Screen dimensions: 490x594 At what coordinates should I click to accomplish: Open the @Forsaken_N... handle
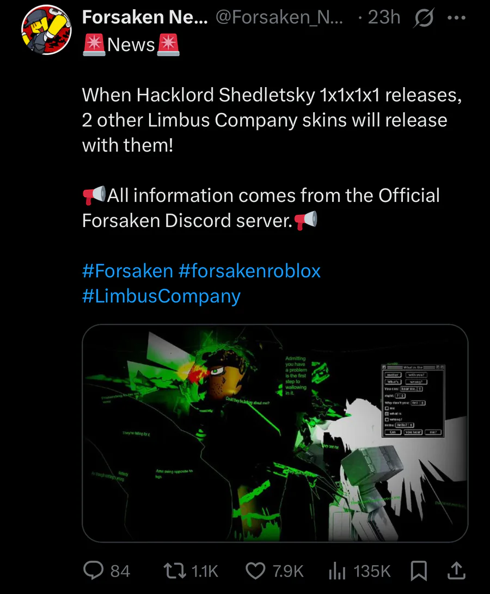coord(279,17)
